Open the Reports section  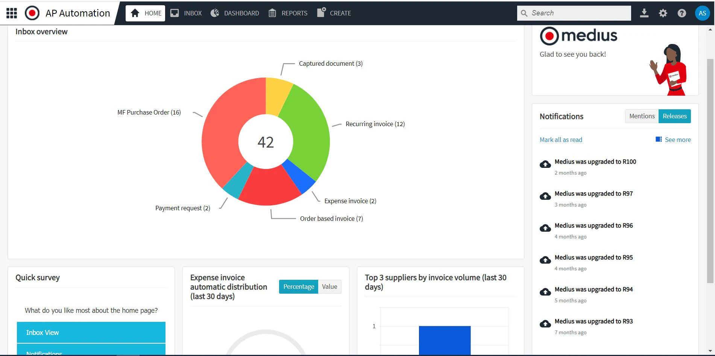point(288,13)
